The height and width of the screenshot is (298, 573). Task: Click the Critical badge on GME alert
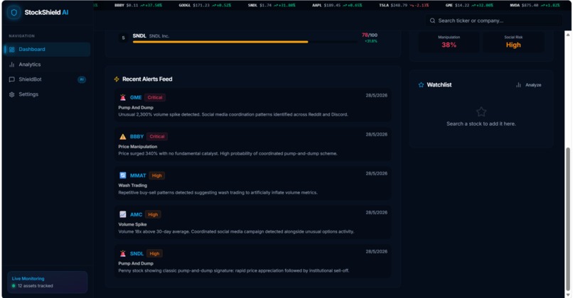pyautogui.click(x=155, y=98)
